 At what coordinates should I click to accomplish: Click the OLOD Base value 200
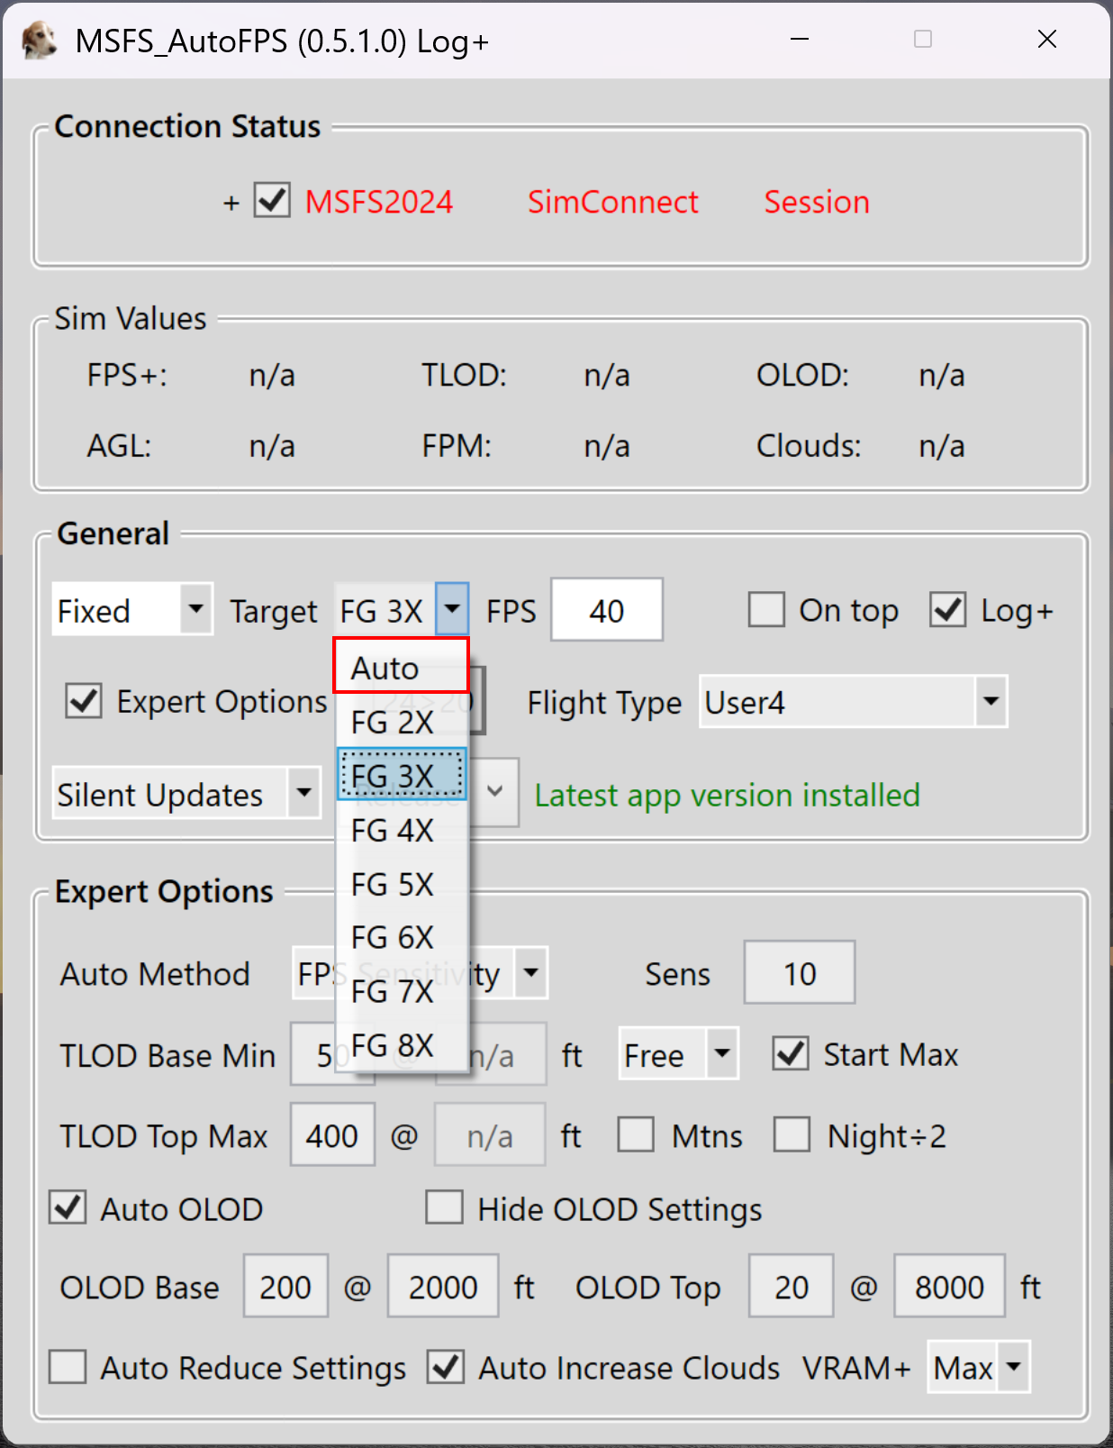(x=285, y=1286)
